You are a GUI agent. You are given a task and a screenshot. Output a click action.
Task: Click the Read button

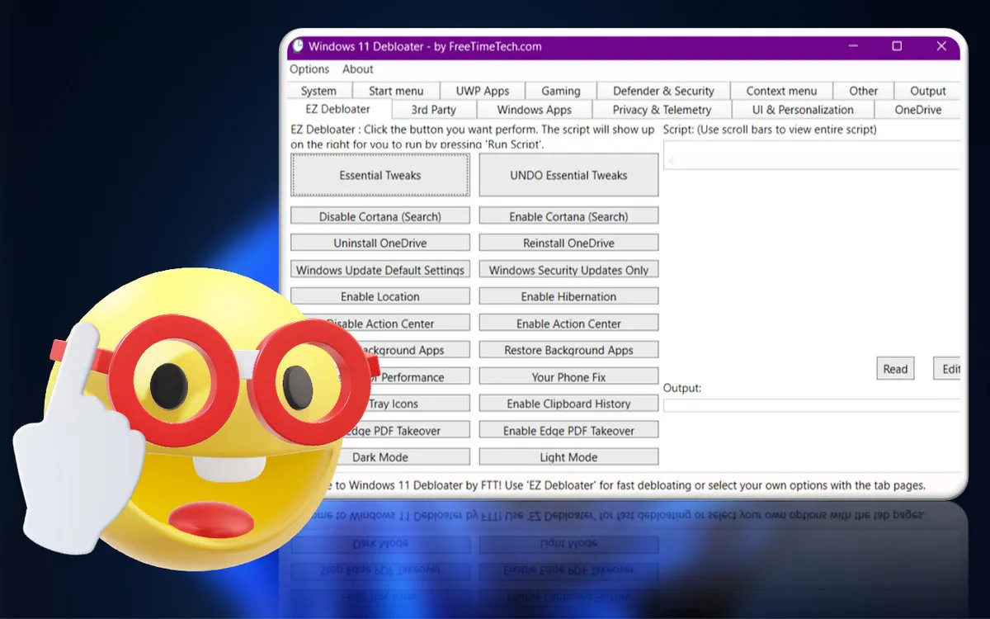pos(895,369)
